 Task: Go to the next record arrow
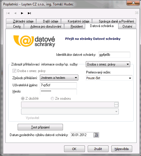pyautogui.click(x=22, y=13)
